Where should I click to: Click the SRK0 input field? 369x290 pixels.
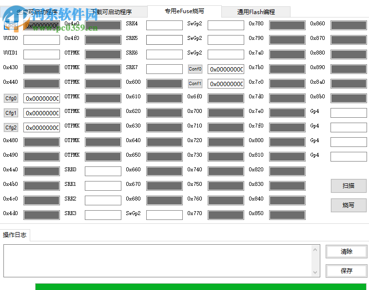103,171
